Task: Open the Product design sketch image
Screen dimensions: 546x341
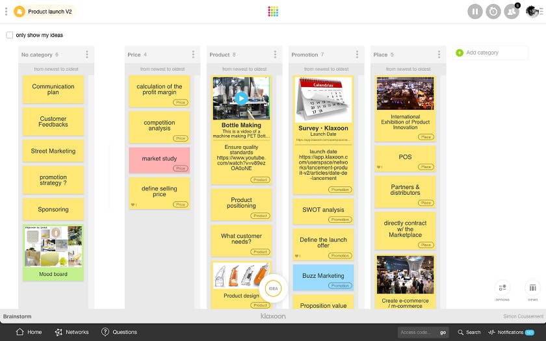Action: pyautogui.click(x=241, y=276)
